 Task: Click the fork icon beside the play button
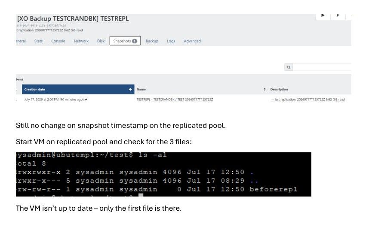338,15
